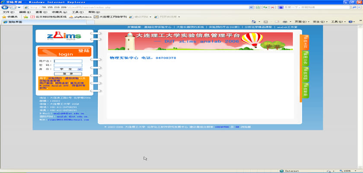Open the 工具(O) command bar menu
Screen dimensions: 363x173
point(338,22)
